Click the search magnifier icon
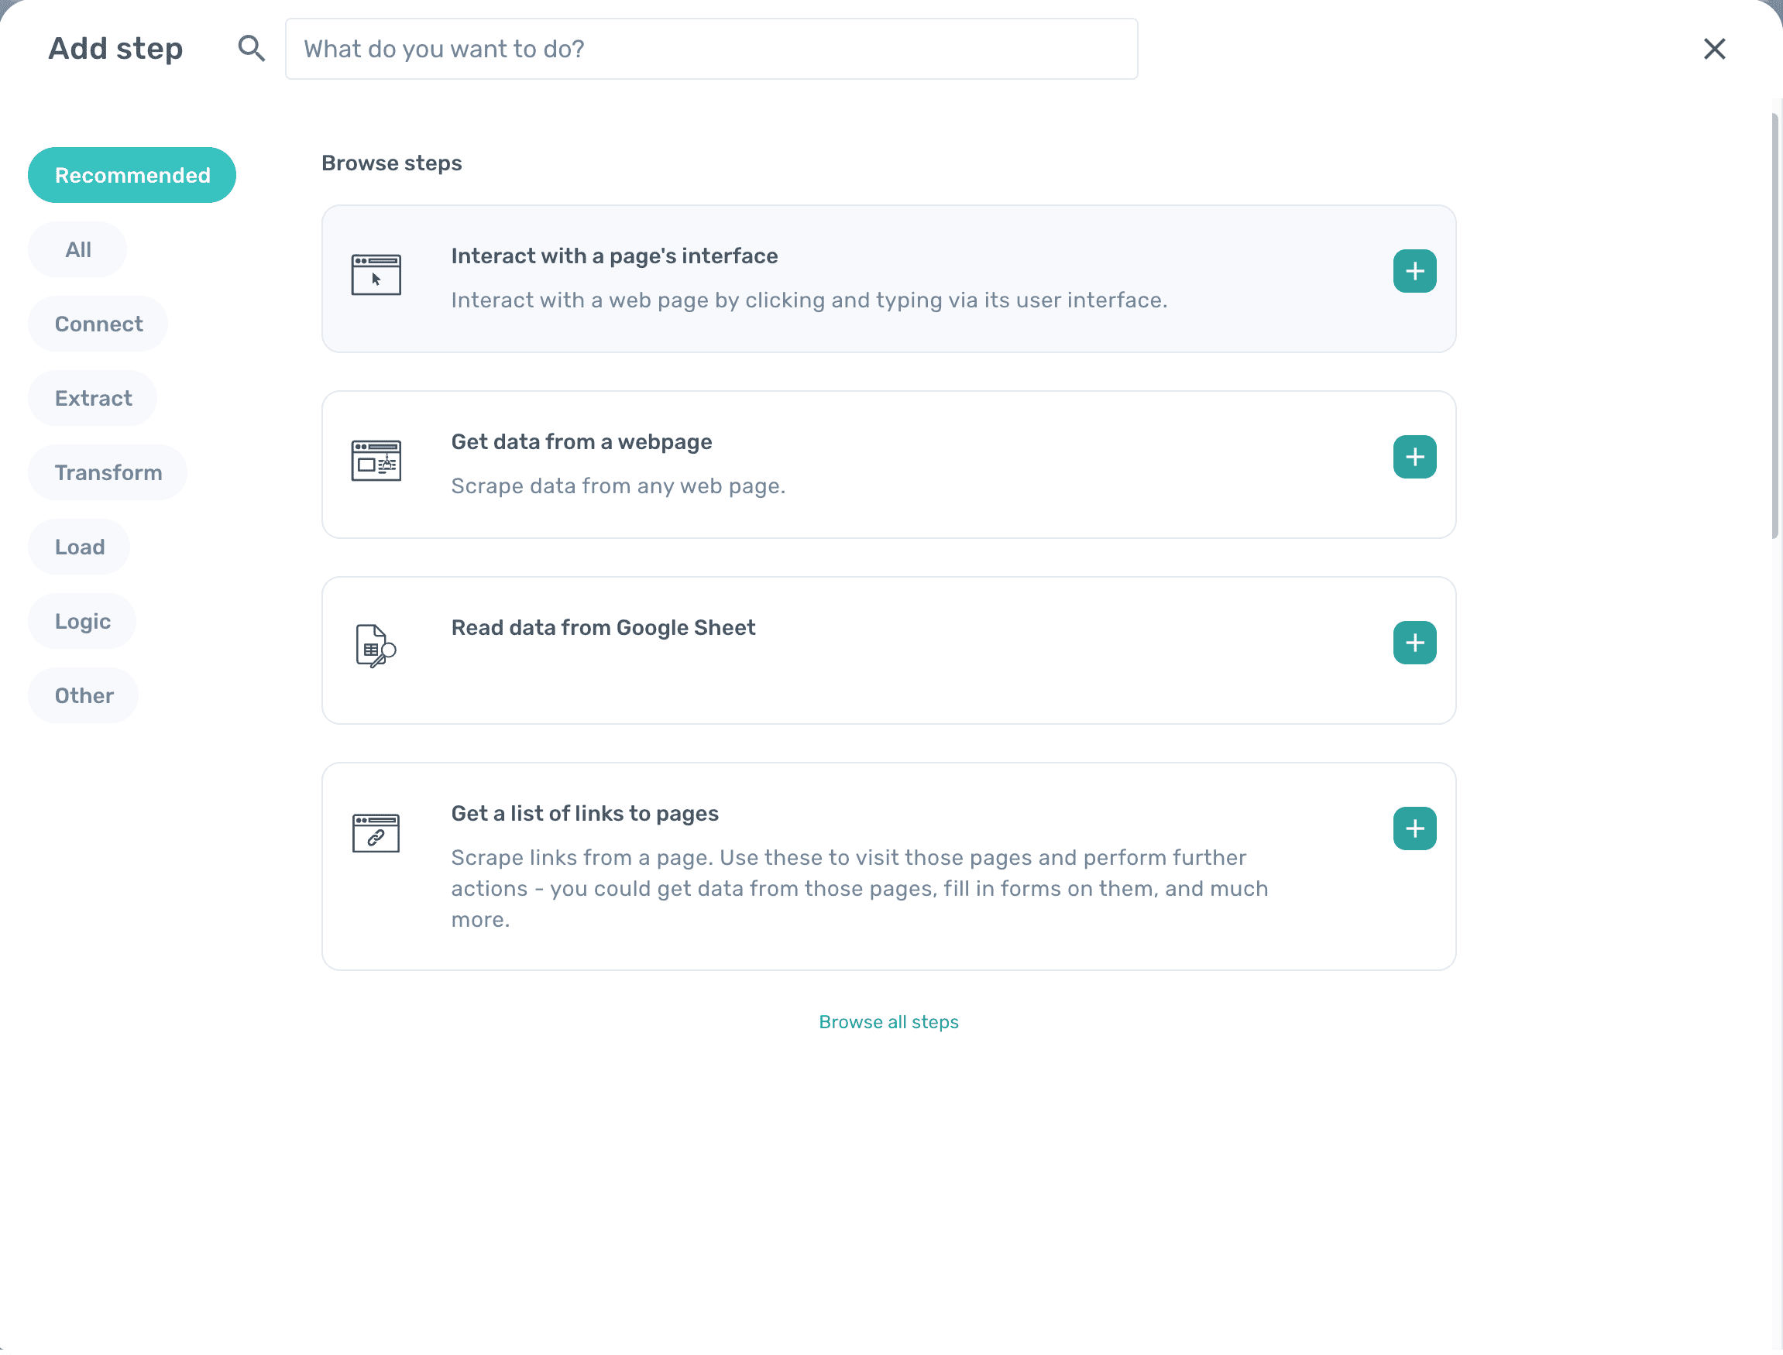This screenshot has width=1783, height=1355. [x=251, y=48]
